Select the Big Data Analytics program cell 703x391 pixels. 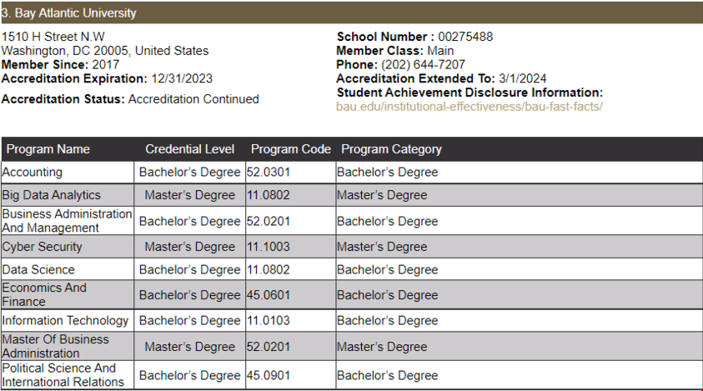[52, 195]
